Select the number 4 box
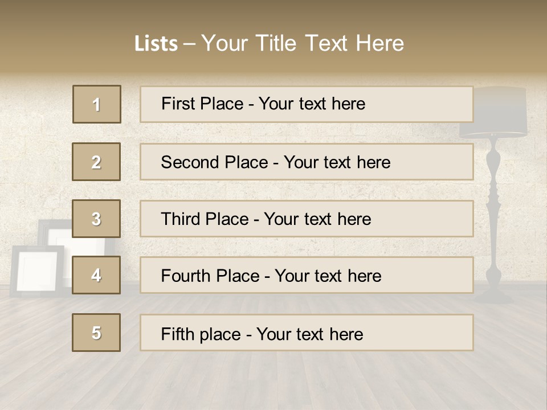 96,275
